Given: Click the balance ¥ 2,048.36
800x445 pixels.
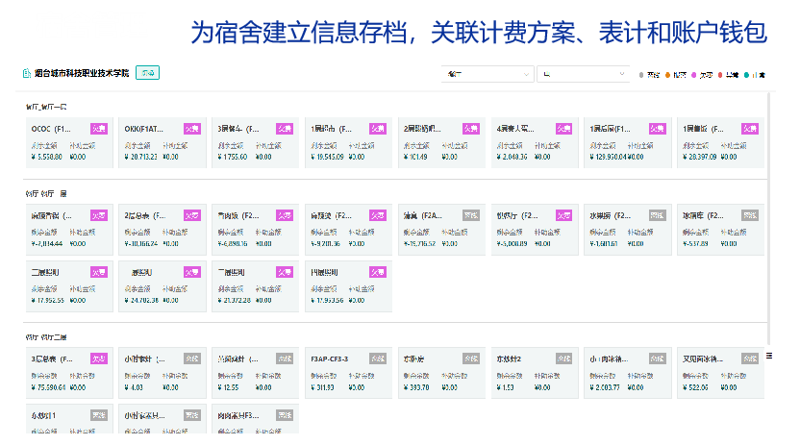Looking at the screenshot, I should tap(512, 157).
